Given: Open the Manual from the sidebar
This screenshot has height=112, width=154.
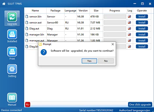Looking at the screenshot, I should pos(12,99).
